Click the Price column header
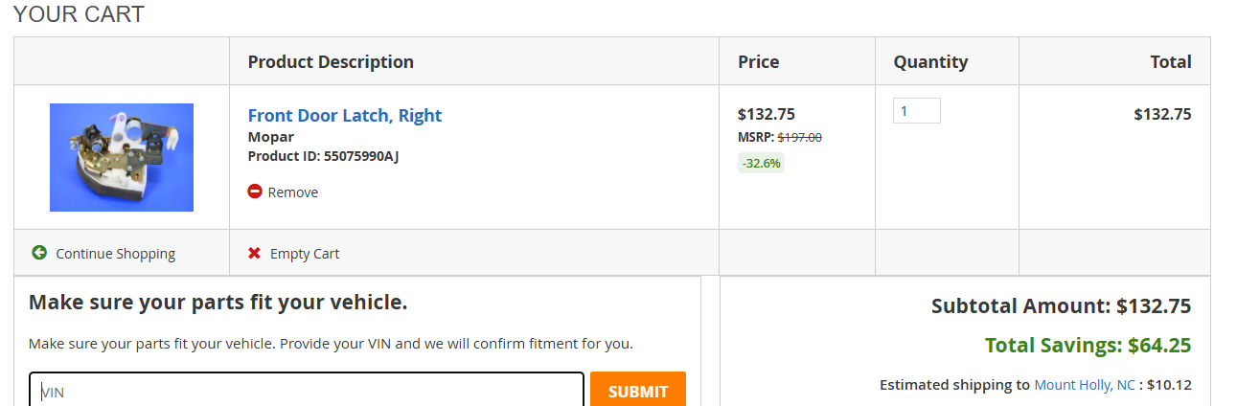 click(x=758, y=62)
